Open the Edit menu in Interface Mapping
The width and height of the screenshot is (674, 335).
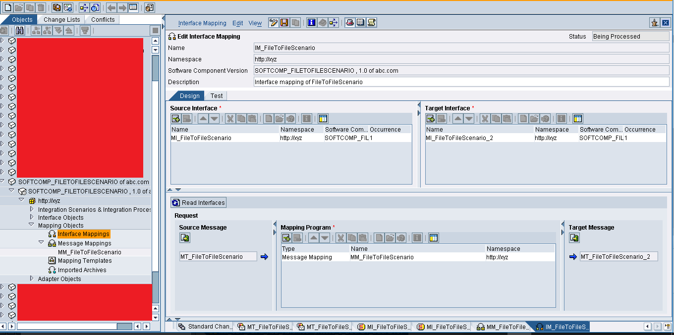tap(237, 23)
